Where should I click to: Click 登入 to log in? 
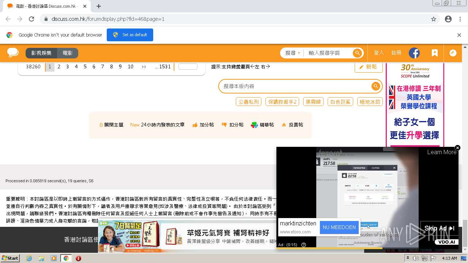click(379, 53)
